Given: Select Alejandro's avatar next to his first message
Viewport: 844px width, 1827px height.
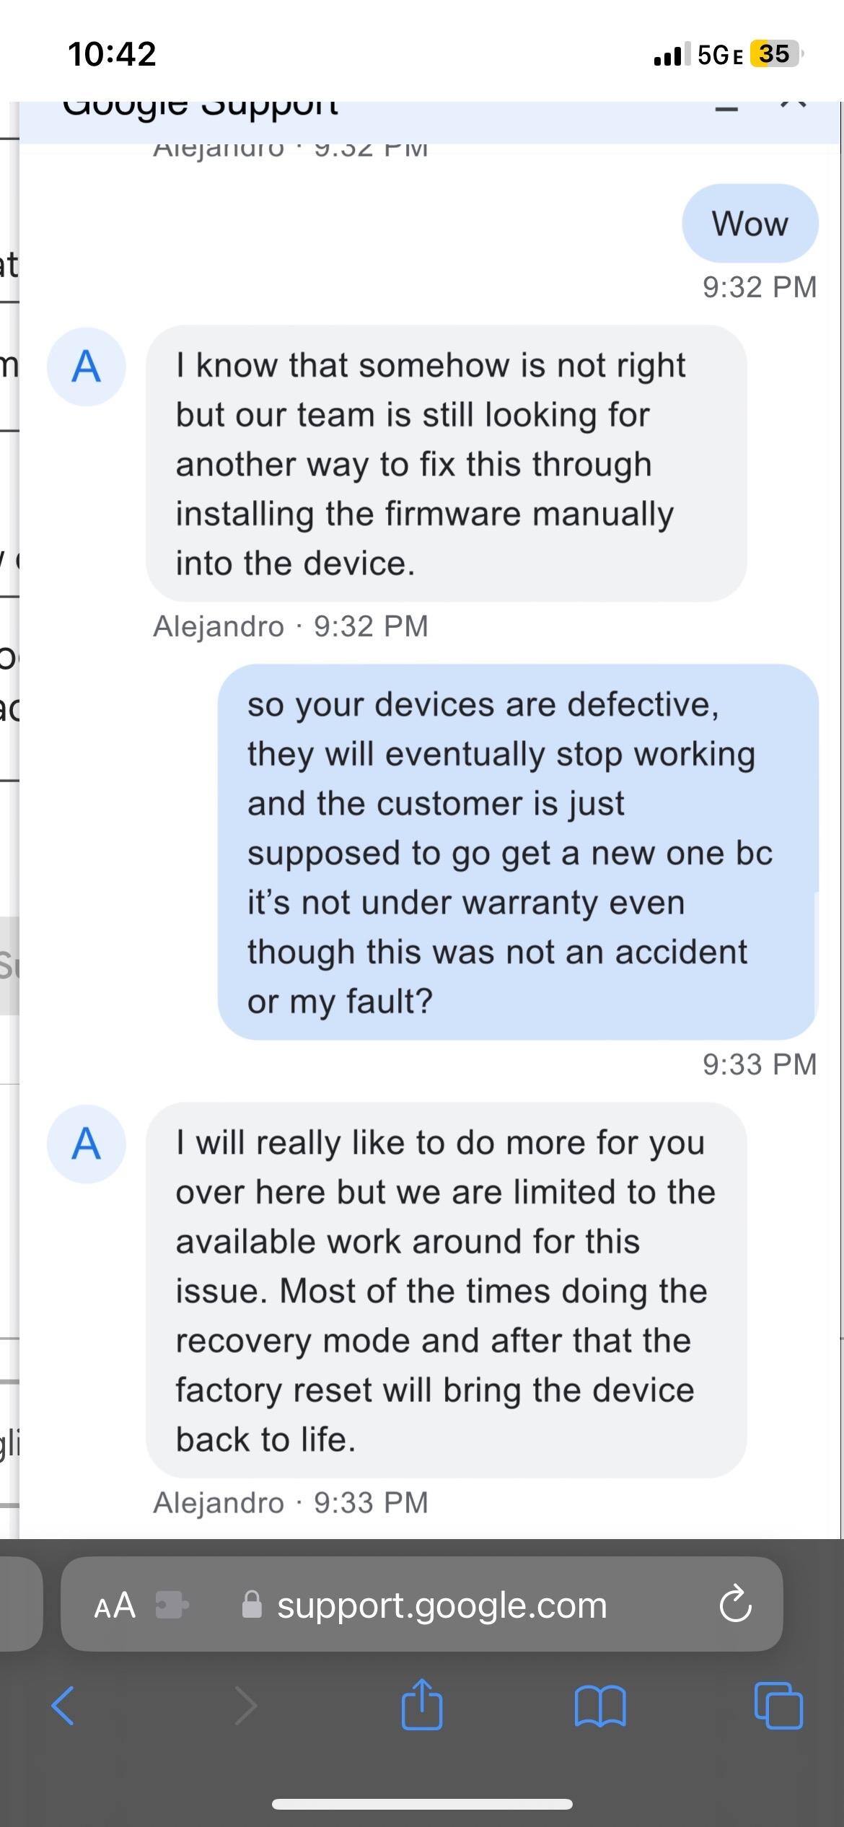Looking at the screenshot, I should (87, 368).
